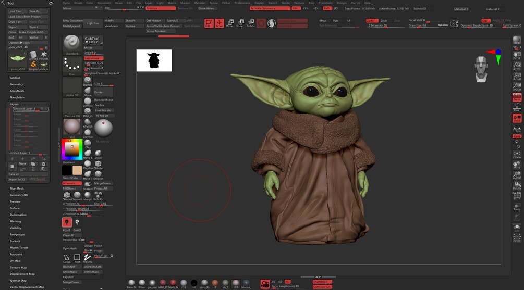Choose the FreeHand stroke icon
This screenshot has width=524, height=290.
[88, 258]
